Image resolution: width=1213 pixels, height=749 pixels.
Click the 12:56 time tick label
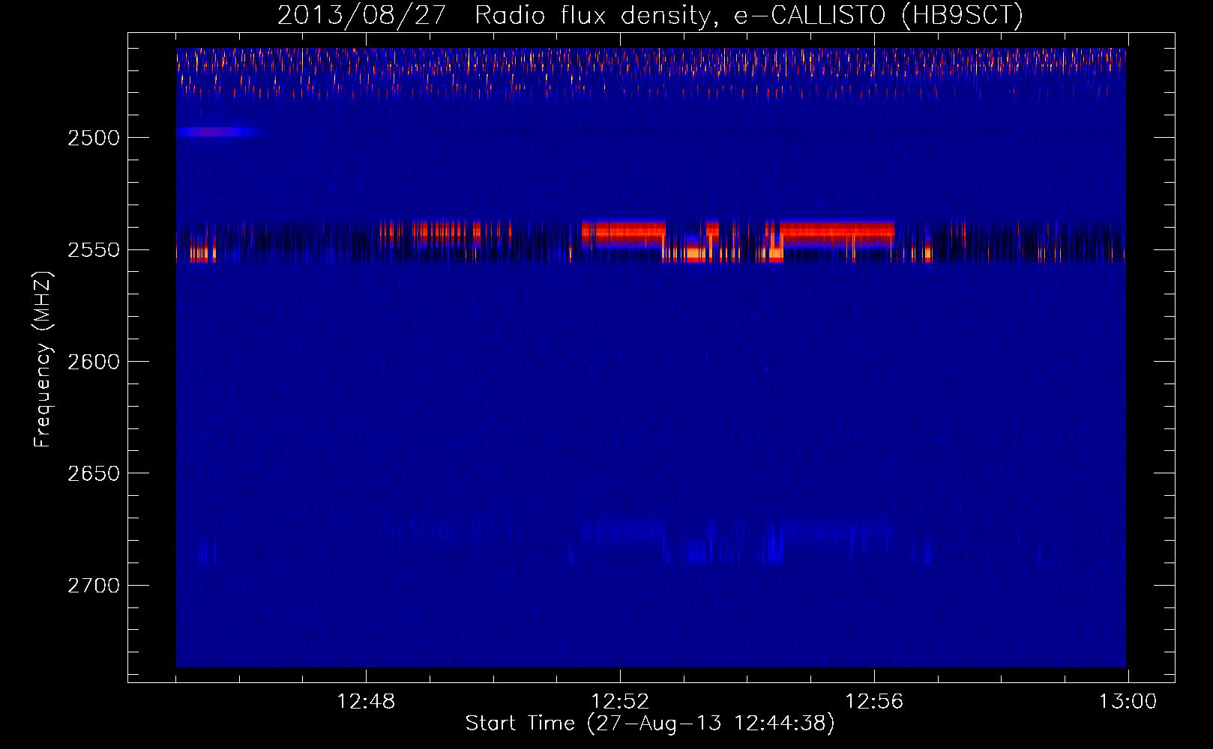[874, 702]
